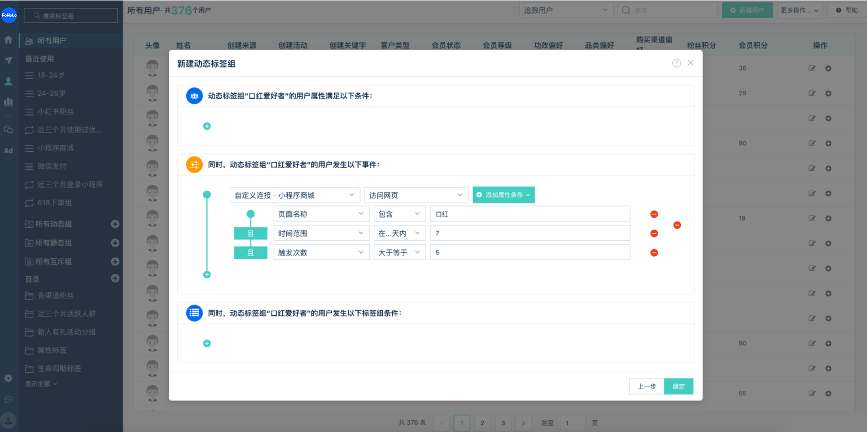Click the 上一步 previous step button
Image resolution: width=867 pixels, height=432 pixels.
[x=646, y=386]
